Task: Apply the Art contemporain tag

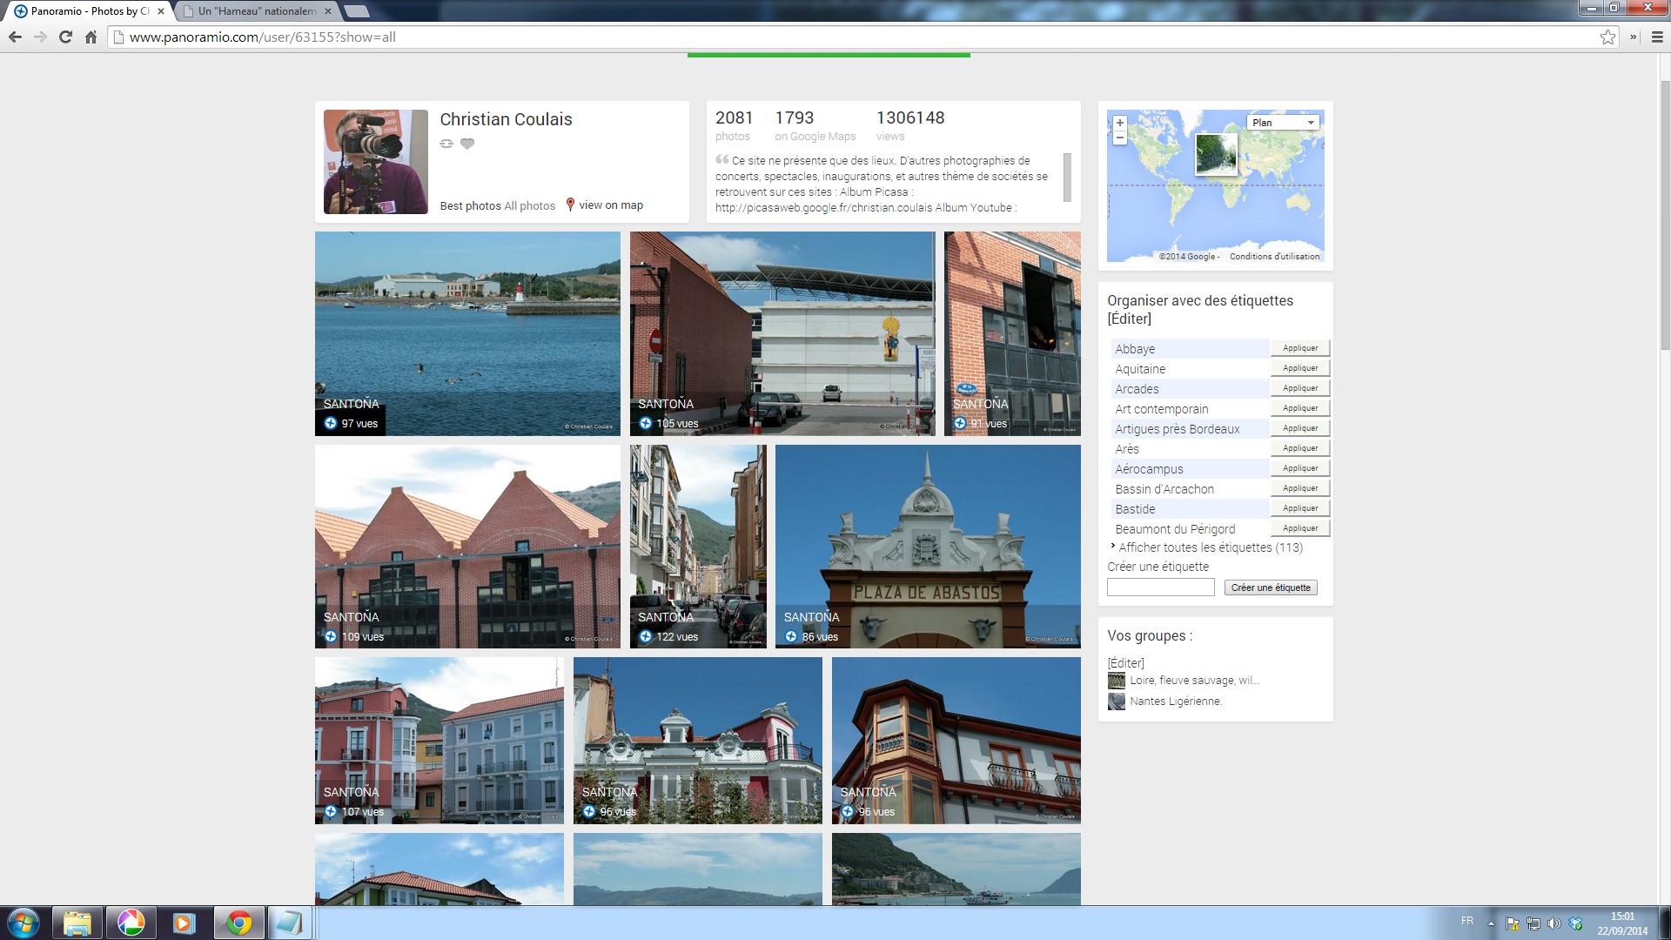Action: click(x=1300, y=408)
